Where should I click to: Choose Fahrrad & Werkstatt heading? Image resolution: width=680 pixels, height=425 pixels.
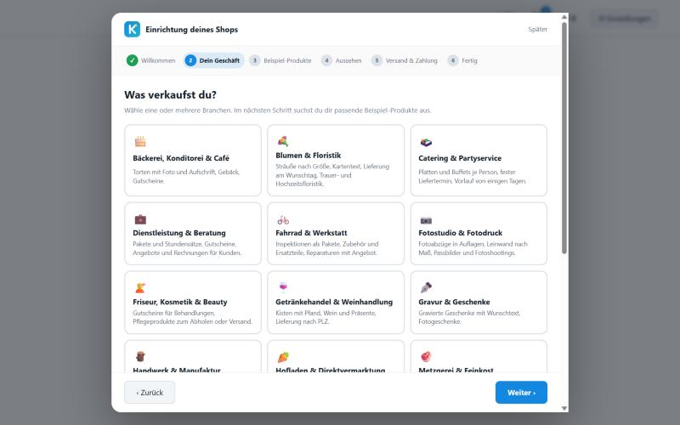click(x=311, y=233)
